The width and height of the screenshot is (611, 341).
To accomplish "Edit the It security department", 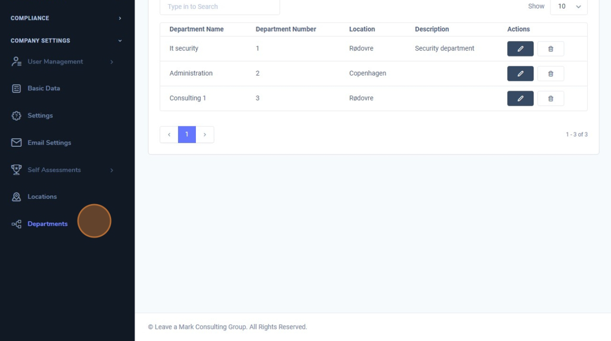I will pyautogui.click(x=520, y=49).
